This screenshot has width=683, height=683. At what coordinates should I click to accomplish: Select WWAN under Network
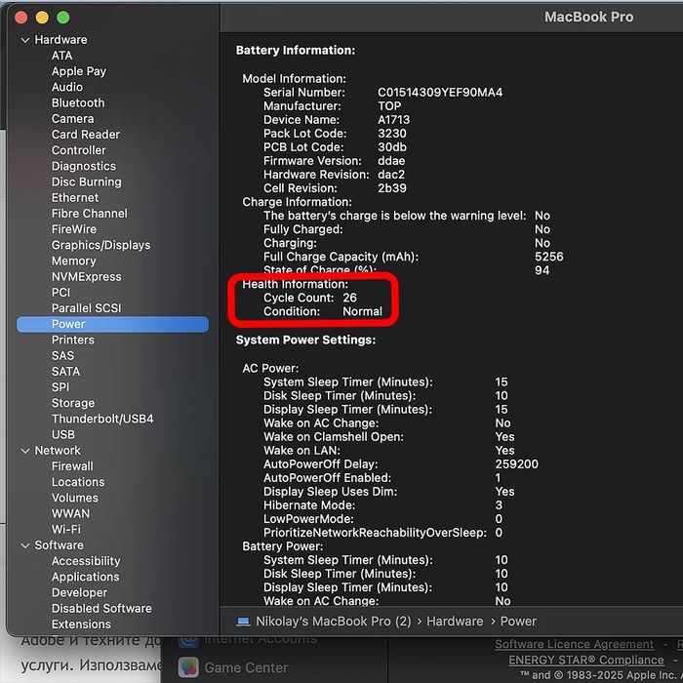tap(70, 514)
